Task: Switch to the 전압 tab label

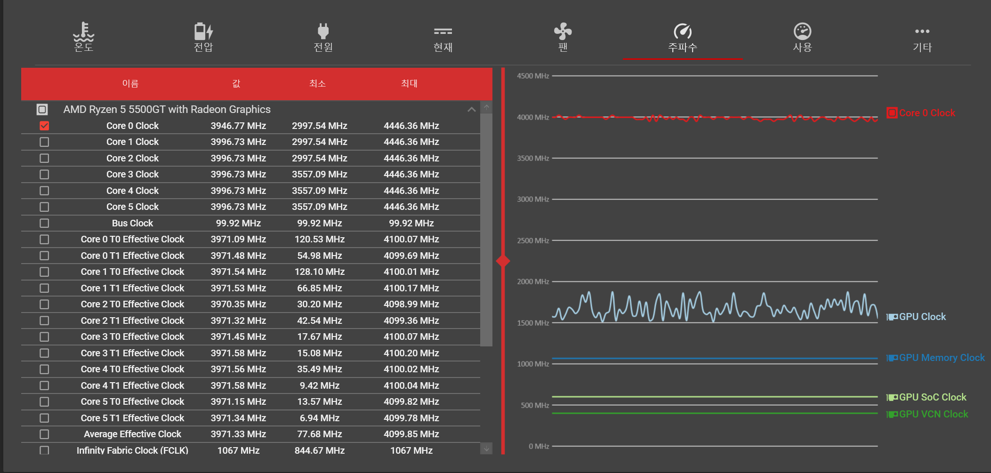Action: point(203,48)
